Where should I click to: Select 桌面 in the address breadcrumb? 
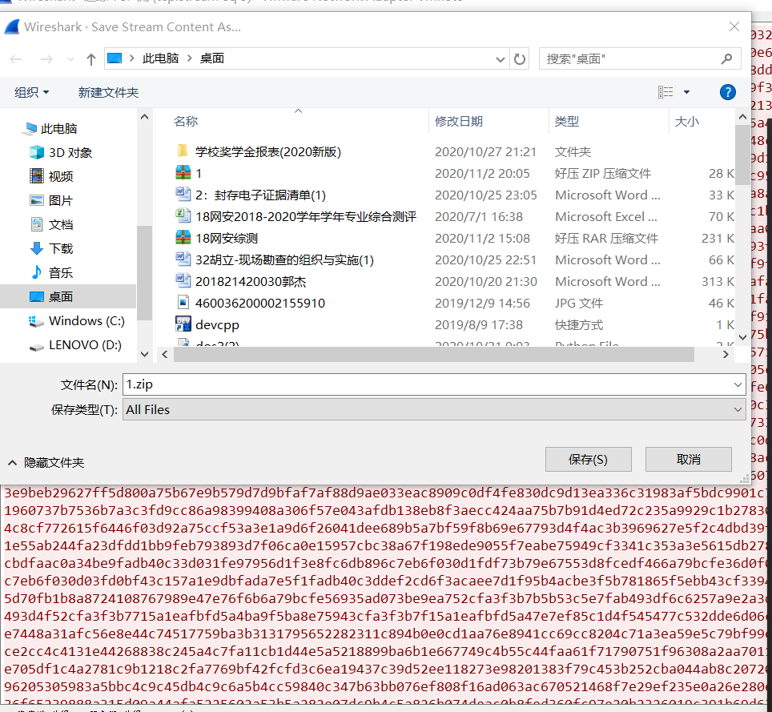click(x=211, y=58)
